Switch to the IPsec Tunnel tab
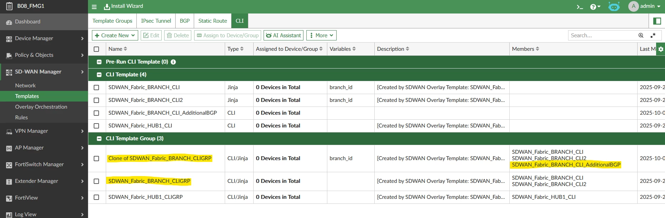This screenshot has width=665, height=218. point(156,21)
